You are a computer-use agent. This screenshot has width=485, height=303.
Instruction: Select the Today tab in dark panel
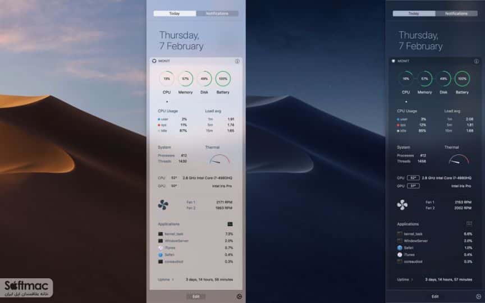point(414,13)
